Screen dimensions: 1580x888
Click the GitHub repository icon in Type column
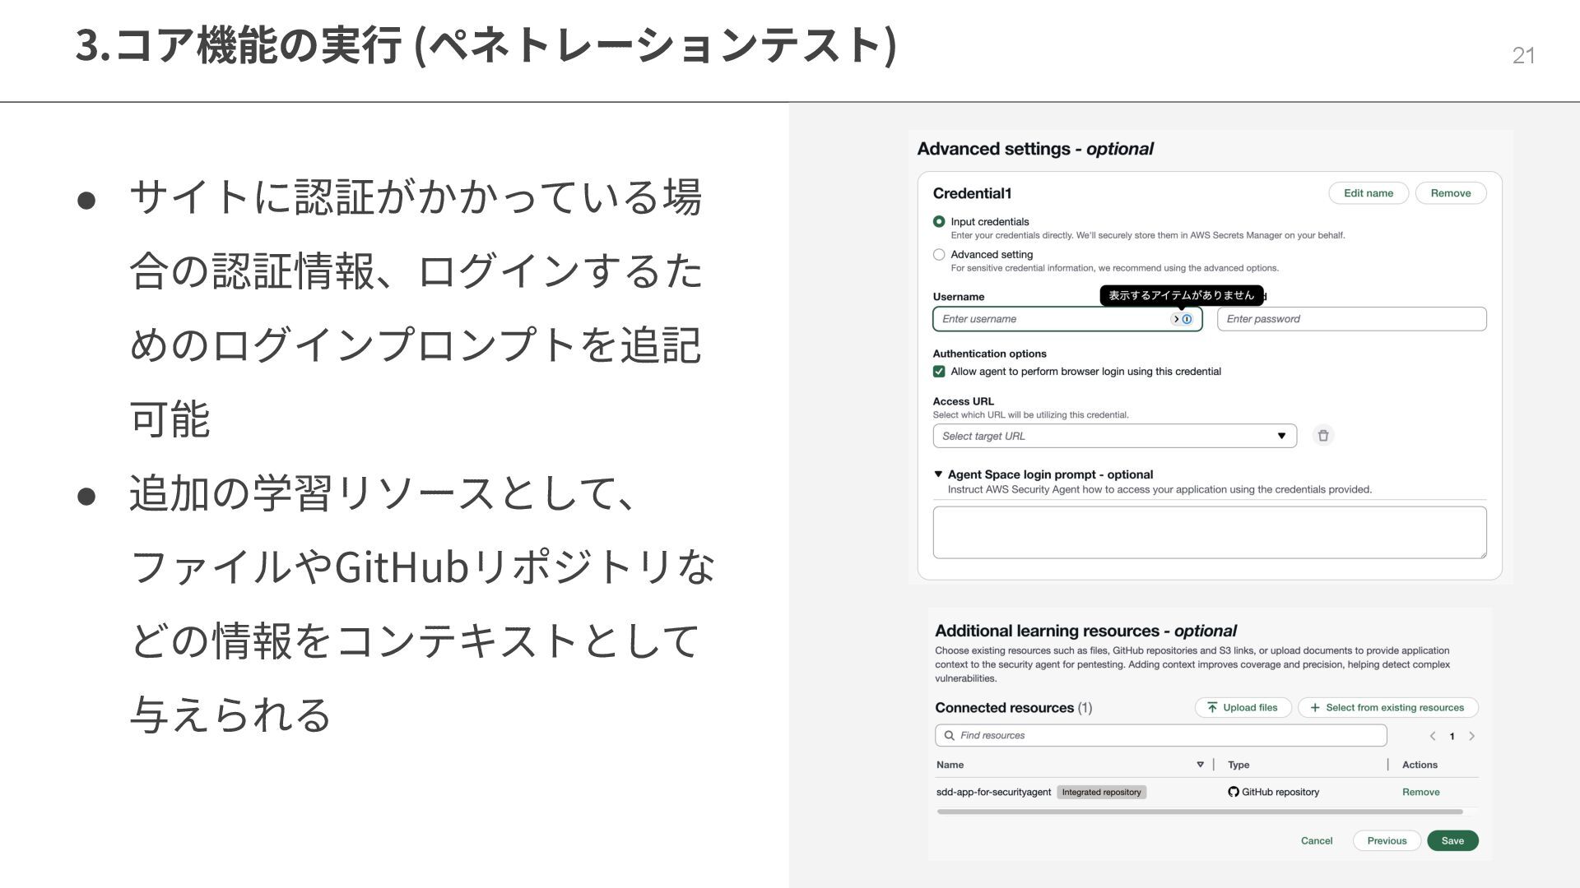pos(1233,792)
